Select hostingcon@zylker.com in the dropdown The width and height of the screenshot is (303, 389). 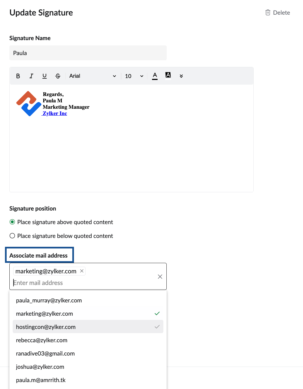point(46,327)
